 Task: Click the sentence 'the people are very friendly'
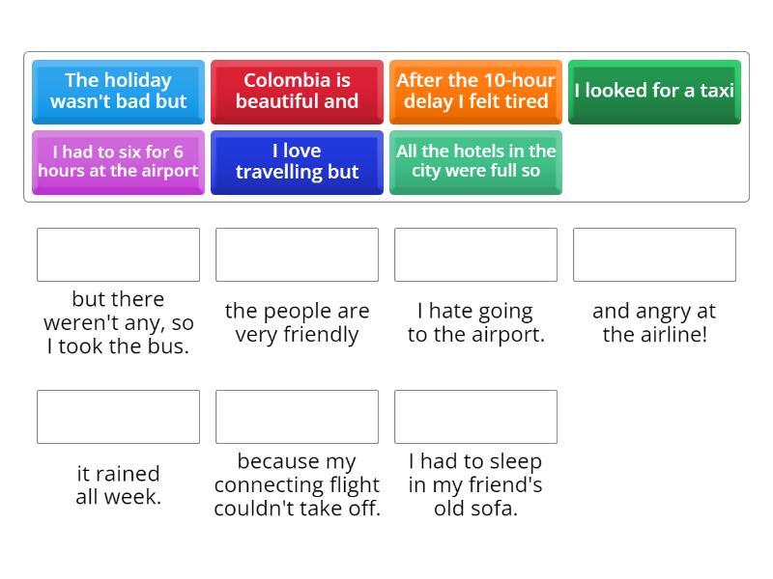(297, 322)
